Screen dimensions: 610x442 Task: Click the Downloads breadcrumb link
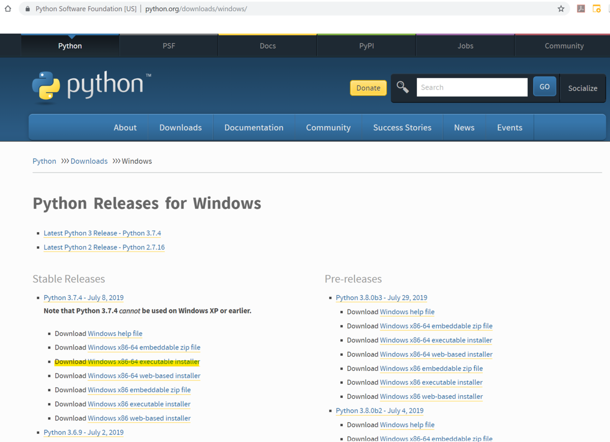click(x=89, y=161)
